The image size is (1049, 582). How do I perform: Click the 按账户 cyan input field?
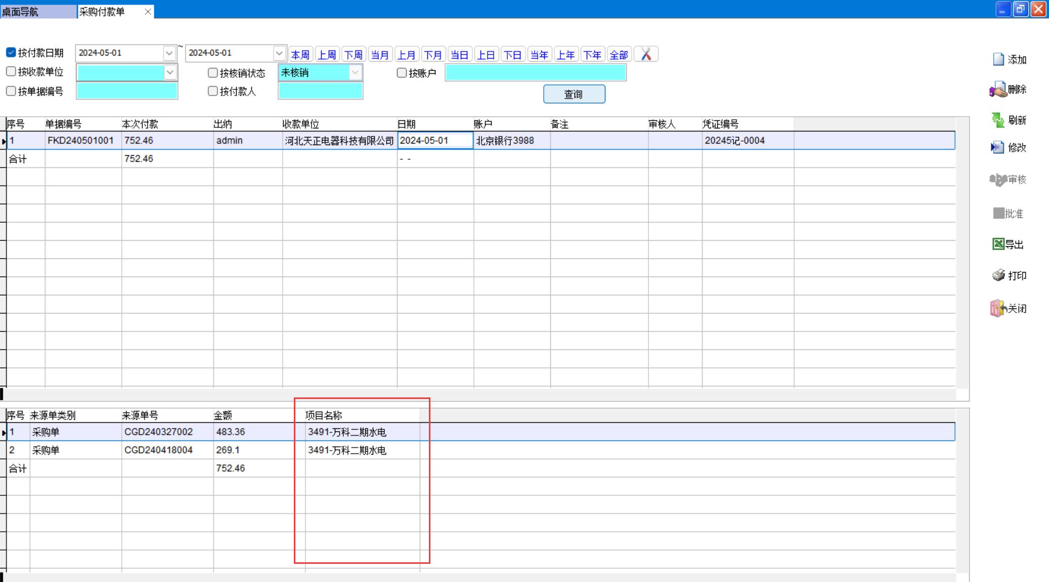(535, 73)
